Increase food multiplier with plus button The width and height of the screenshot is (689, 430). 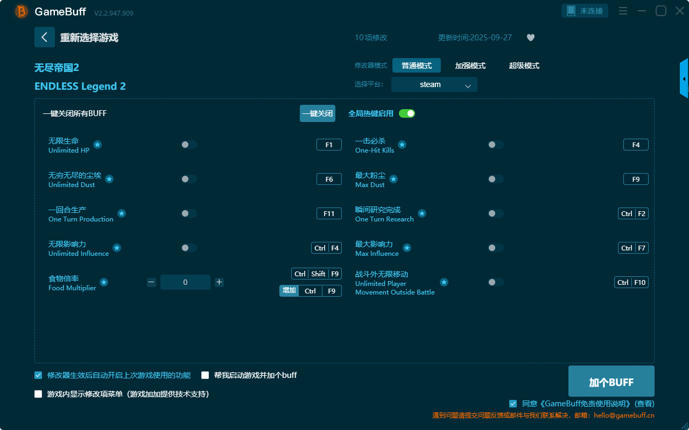[x=219, y=282]
